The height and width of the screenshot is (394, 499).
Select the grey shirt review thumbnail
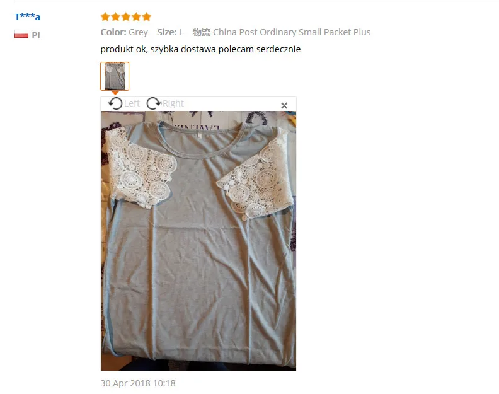pyautogui.click(x=115, y=76)
